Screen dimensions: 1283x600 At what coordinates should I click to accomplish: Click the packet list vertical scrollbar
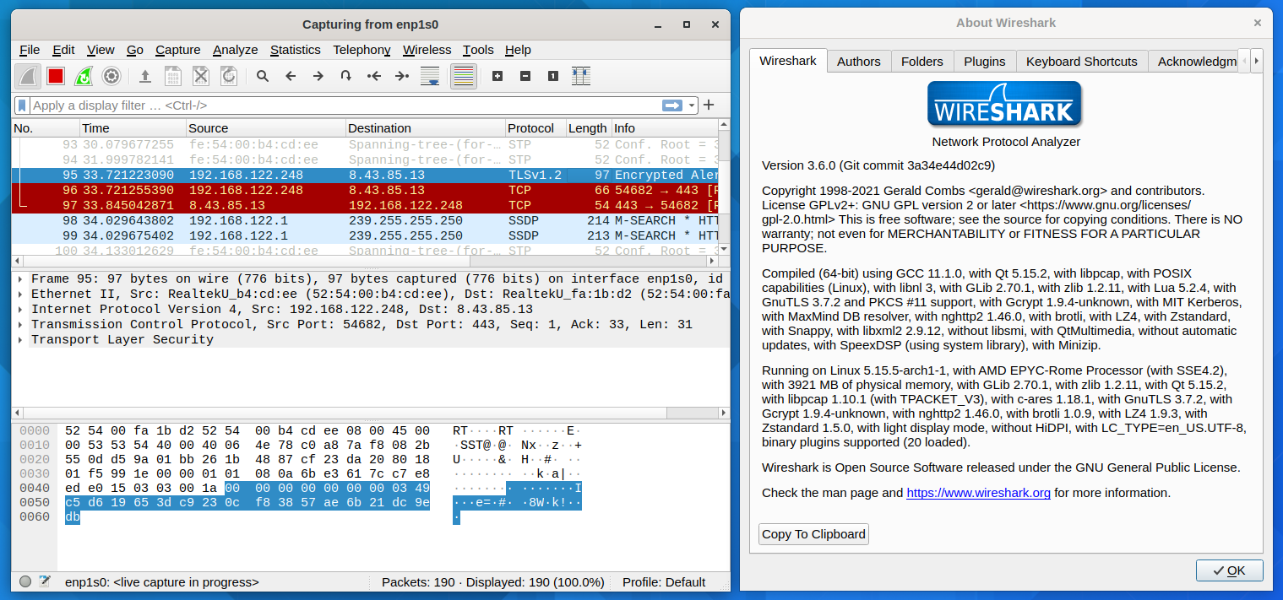pyautogui.click(x=724, y=189)
